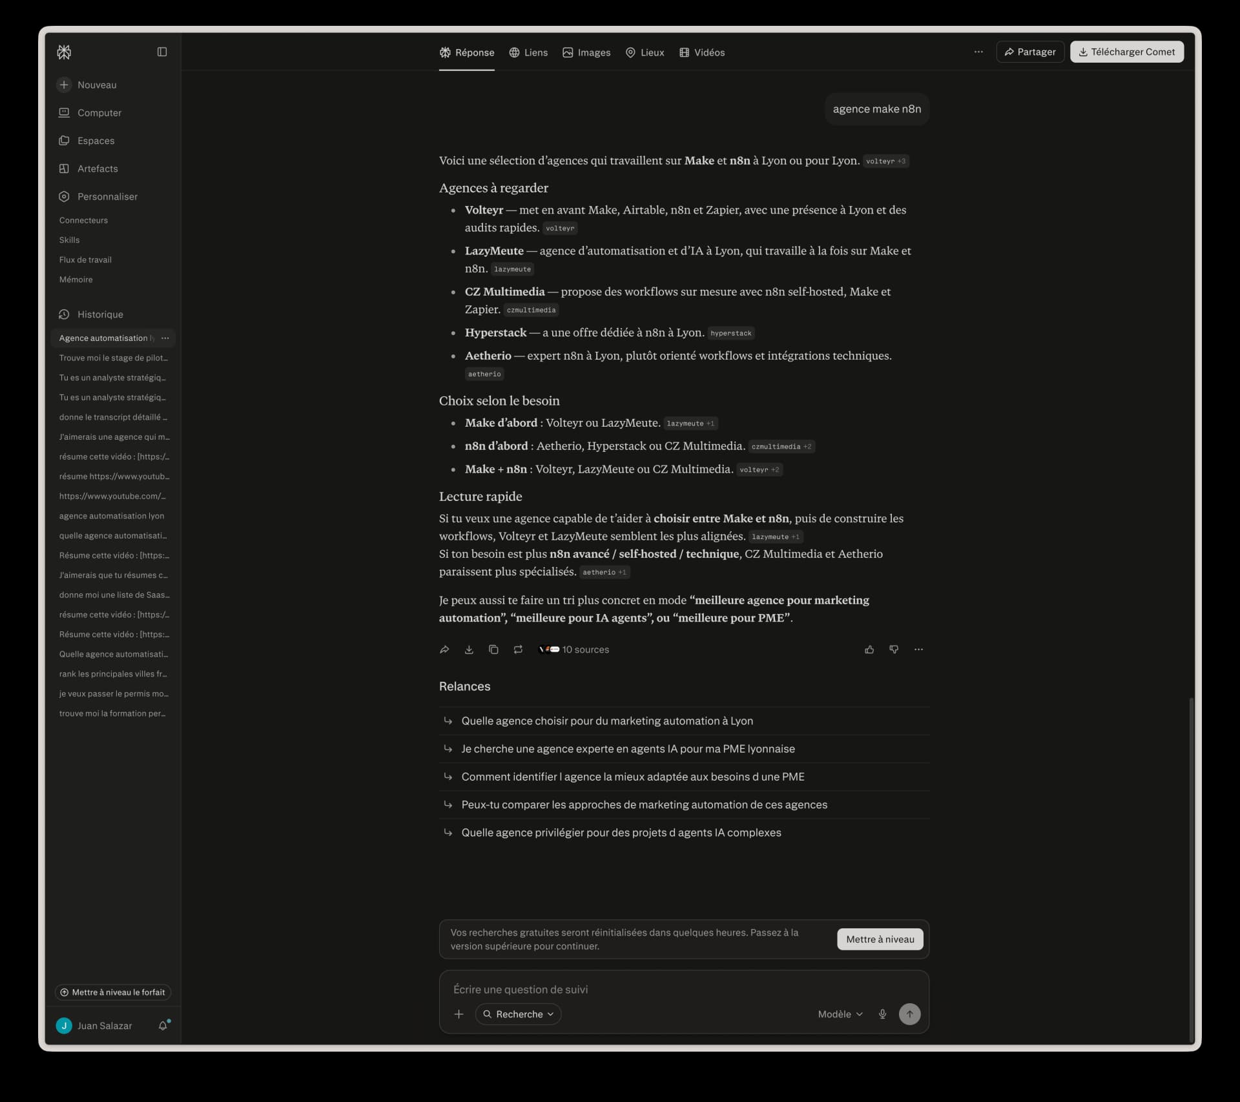The width and height of the screenshot is (1240, 1102).
Task: Rewrite the answer with retry icon
Action: (518, 649)
